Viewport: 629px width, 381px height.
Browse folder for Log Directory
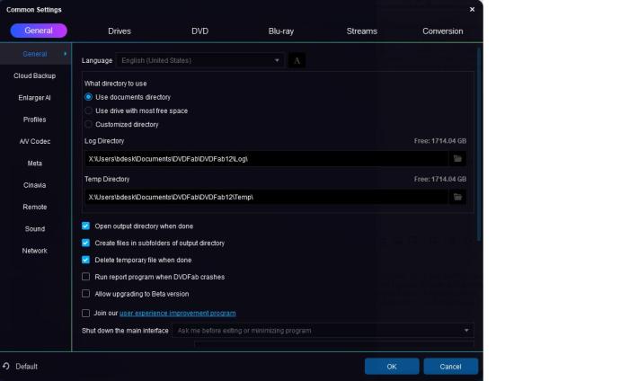457,159
